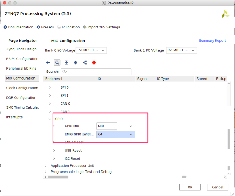This screenshot has width=235, height=196.
Task: Open the Summary Report link
Action: (x=212, y=40)
